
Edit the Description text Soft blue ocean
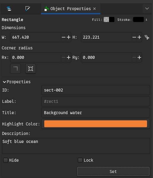tap(76, 146)
